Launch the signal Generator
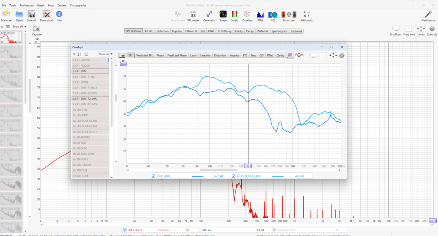This screenshot has height=236, width=438. tap(209, 16)
